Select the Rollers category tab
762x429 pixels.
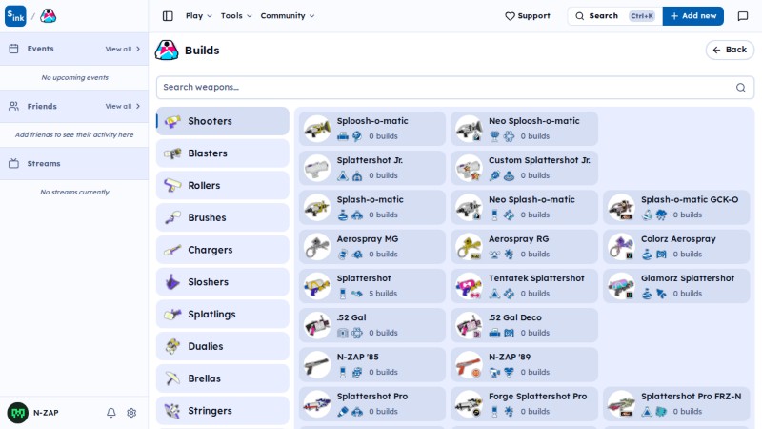click(x=223, y=185)
